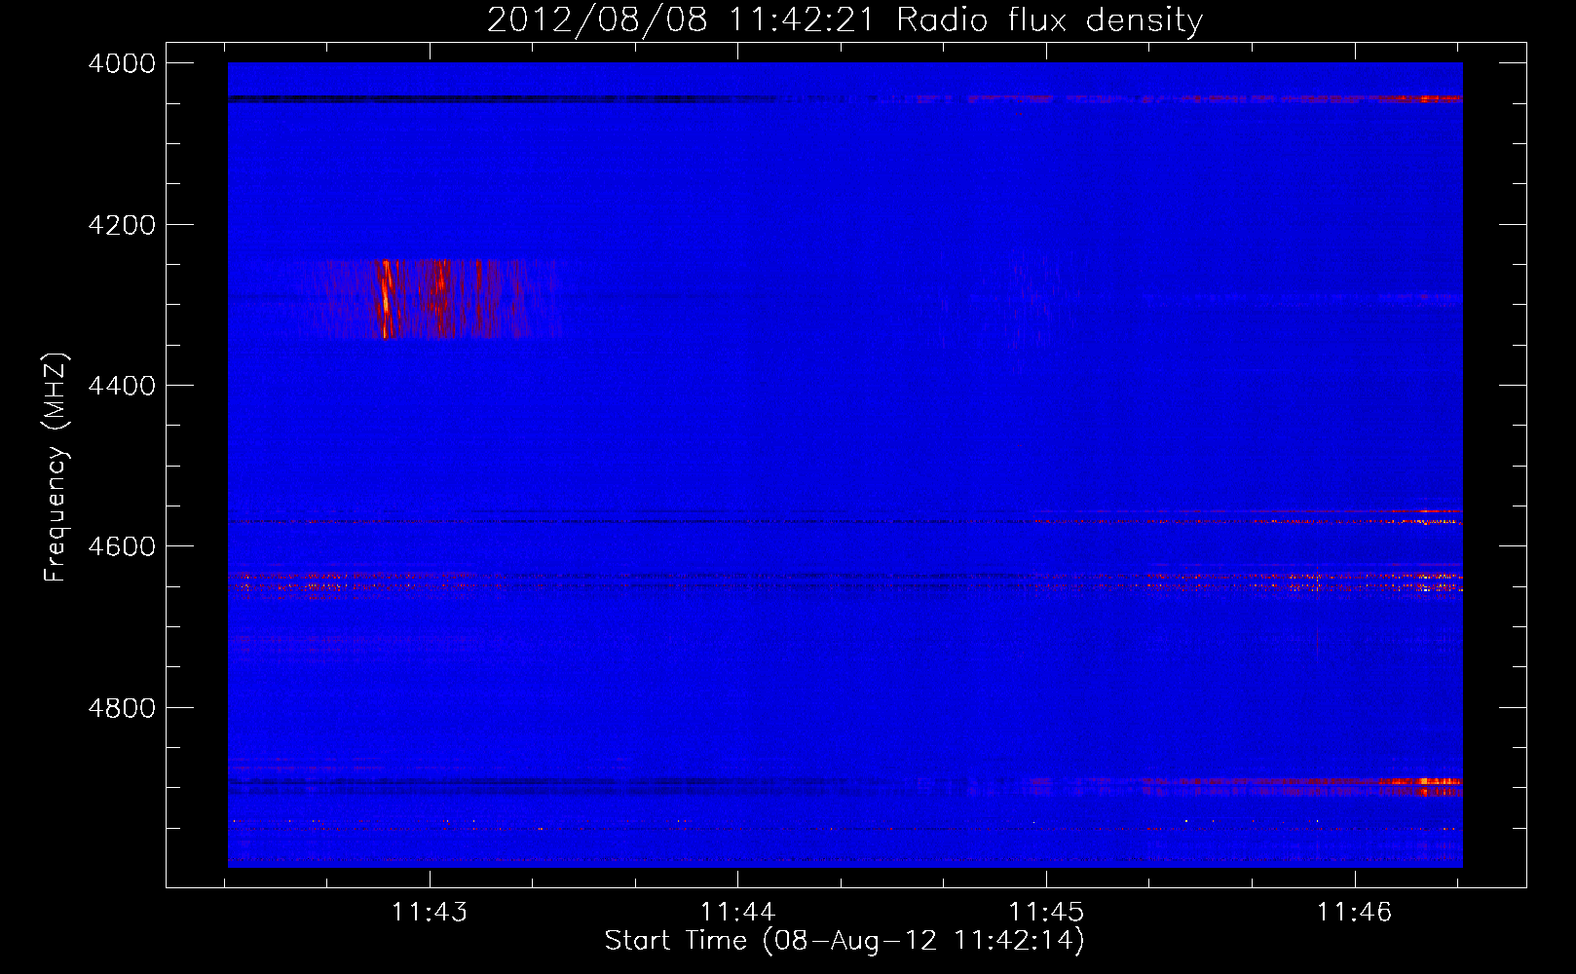Click the 4200 frequency tick label
Screen dimensions: 1576x974
pyautogui.click(x=122, y=225)
